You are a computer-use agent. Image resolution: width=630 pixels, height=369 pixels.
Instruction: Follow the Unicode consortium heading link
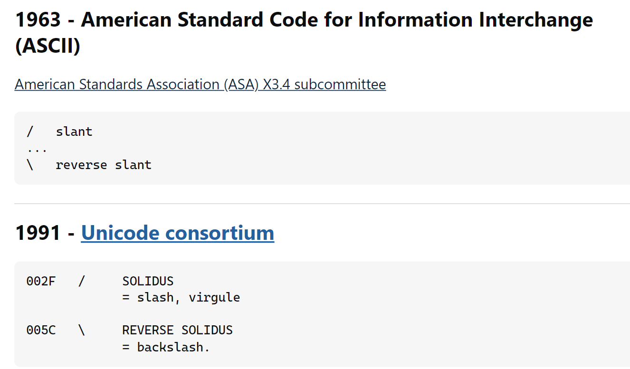coord(177,233)
